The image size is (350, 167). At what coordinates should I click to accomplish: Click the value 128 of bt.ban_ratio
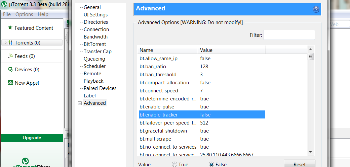(204, 66)
